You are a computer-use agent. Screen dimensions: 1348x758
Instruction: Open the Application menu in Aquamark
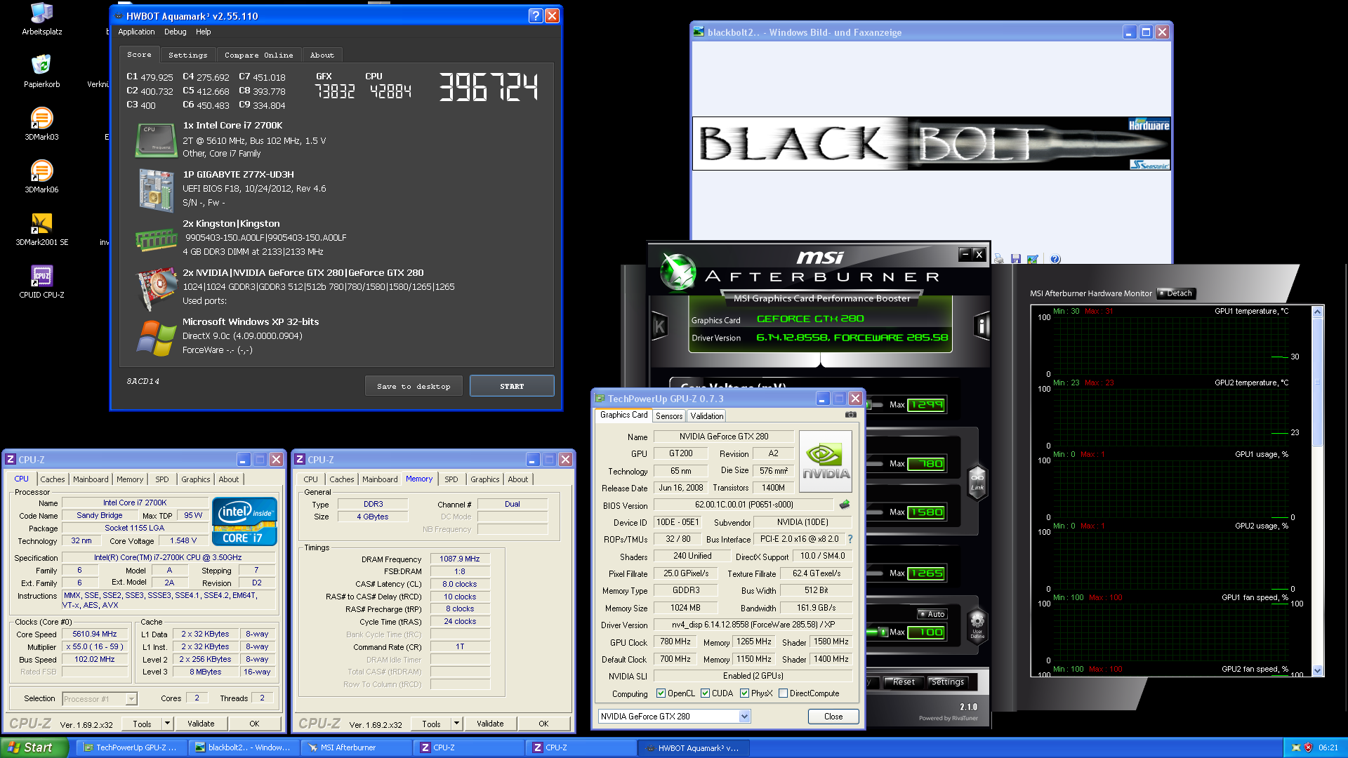coord(136,32)
